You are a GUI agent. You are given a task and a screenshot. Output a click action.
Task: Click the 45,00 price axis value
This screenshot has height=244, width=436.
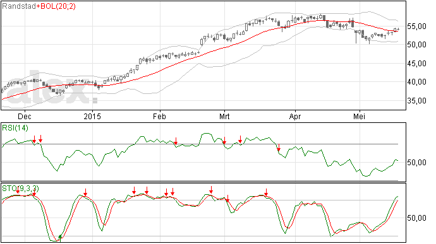416,64
